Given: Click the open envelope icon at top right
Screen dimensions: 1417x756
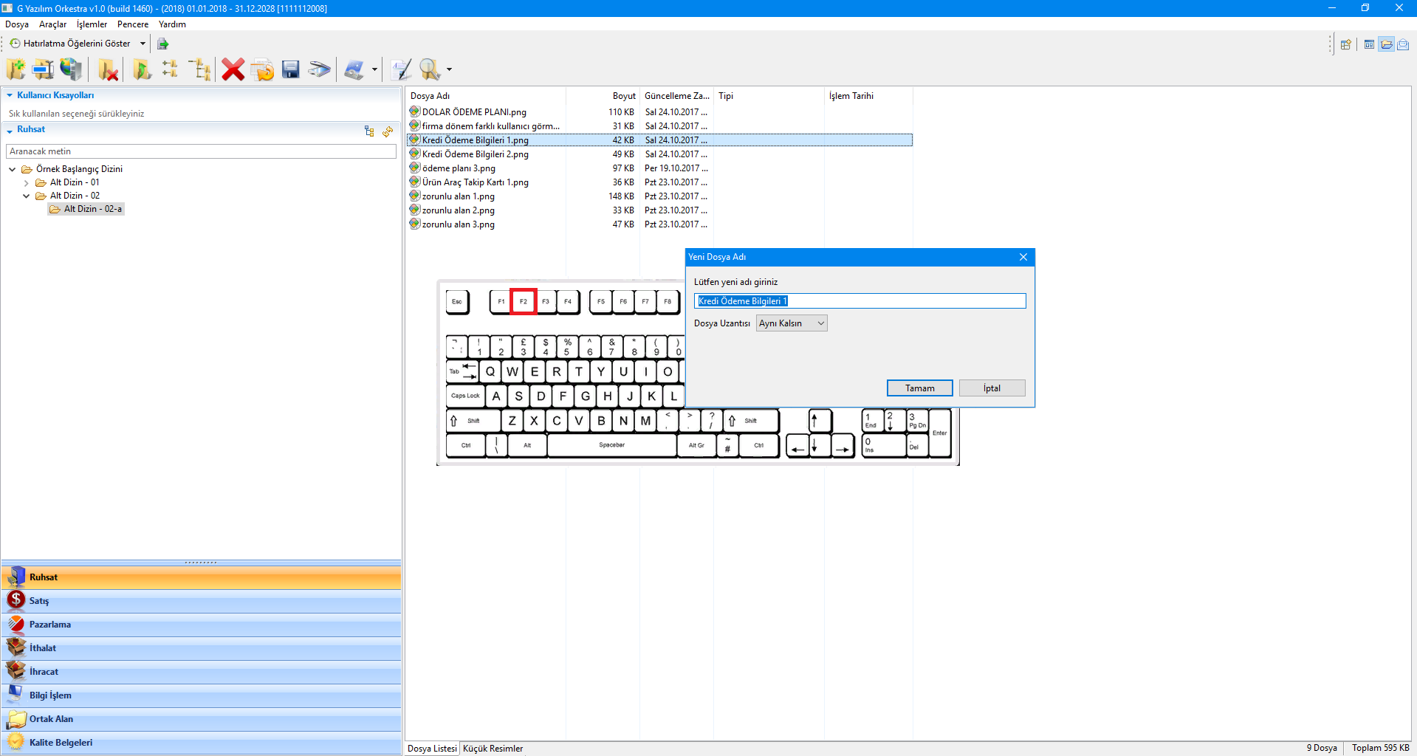Looking at the screenshot, I should (1403, 44).
